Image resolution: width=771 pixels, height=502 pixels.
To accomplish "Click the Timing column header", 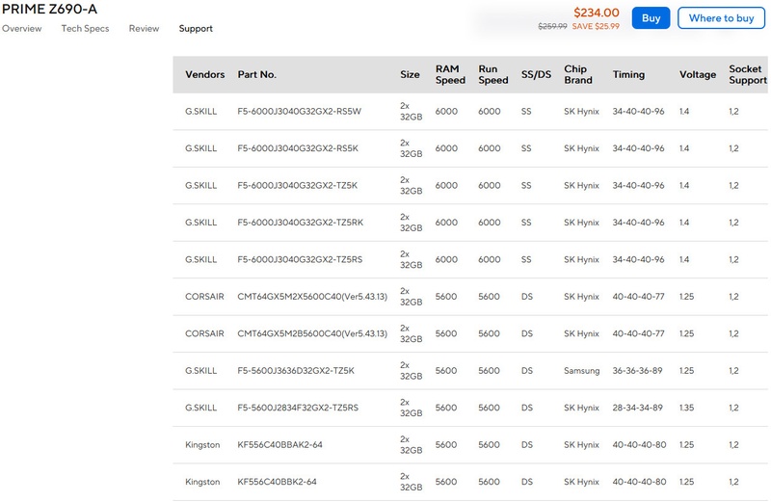I will (x=628, y=74).
